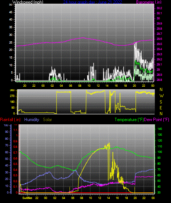Click the '24 hour graph day : June 21 2022' heading

92,2
